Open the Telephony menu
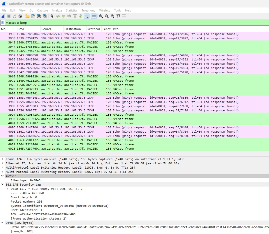The image size is (269, 234). [88, 10]
